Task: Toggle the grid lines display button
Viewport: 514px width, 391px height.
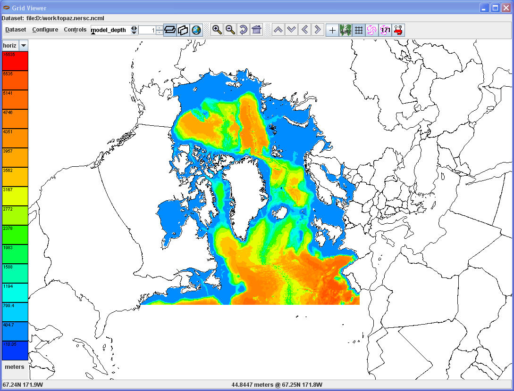Action: point(359,30)
